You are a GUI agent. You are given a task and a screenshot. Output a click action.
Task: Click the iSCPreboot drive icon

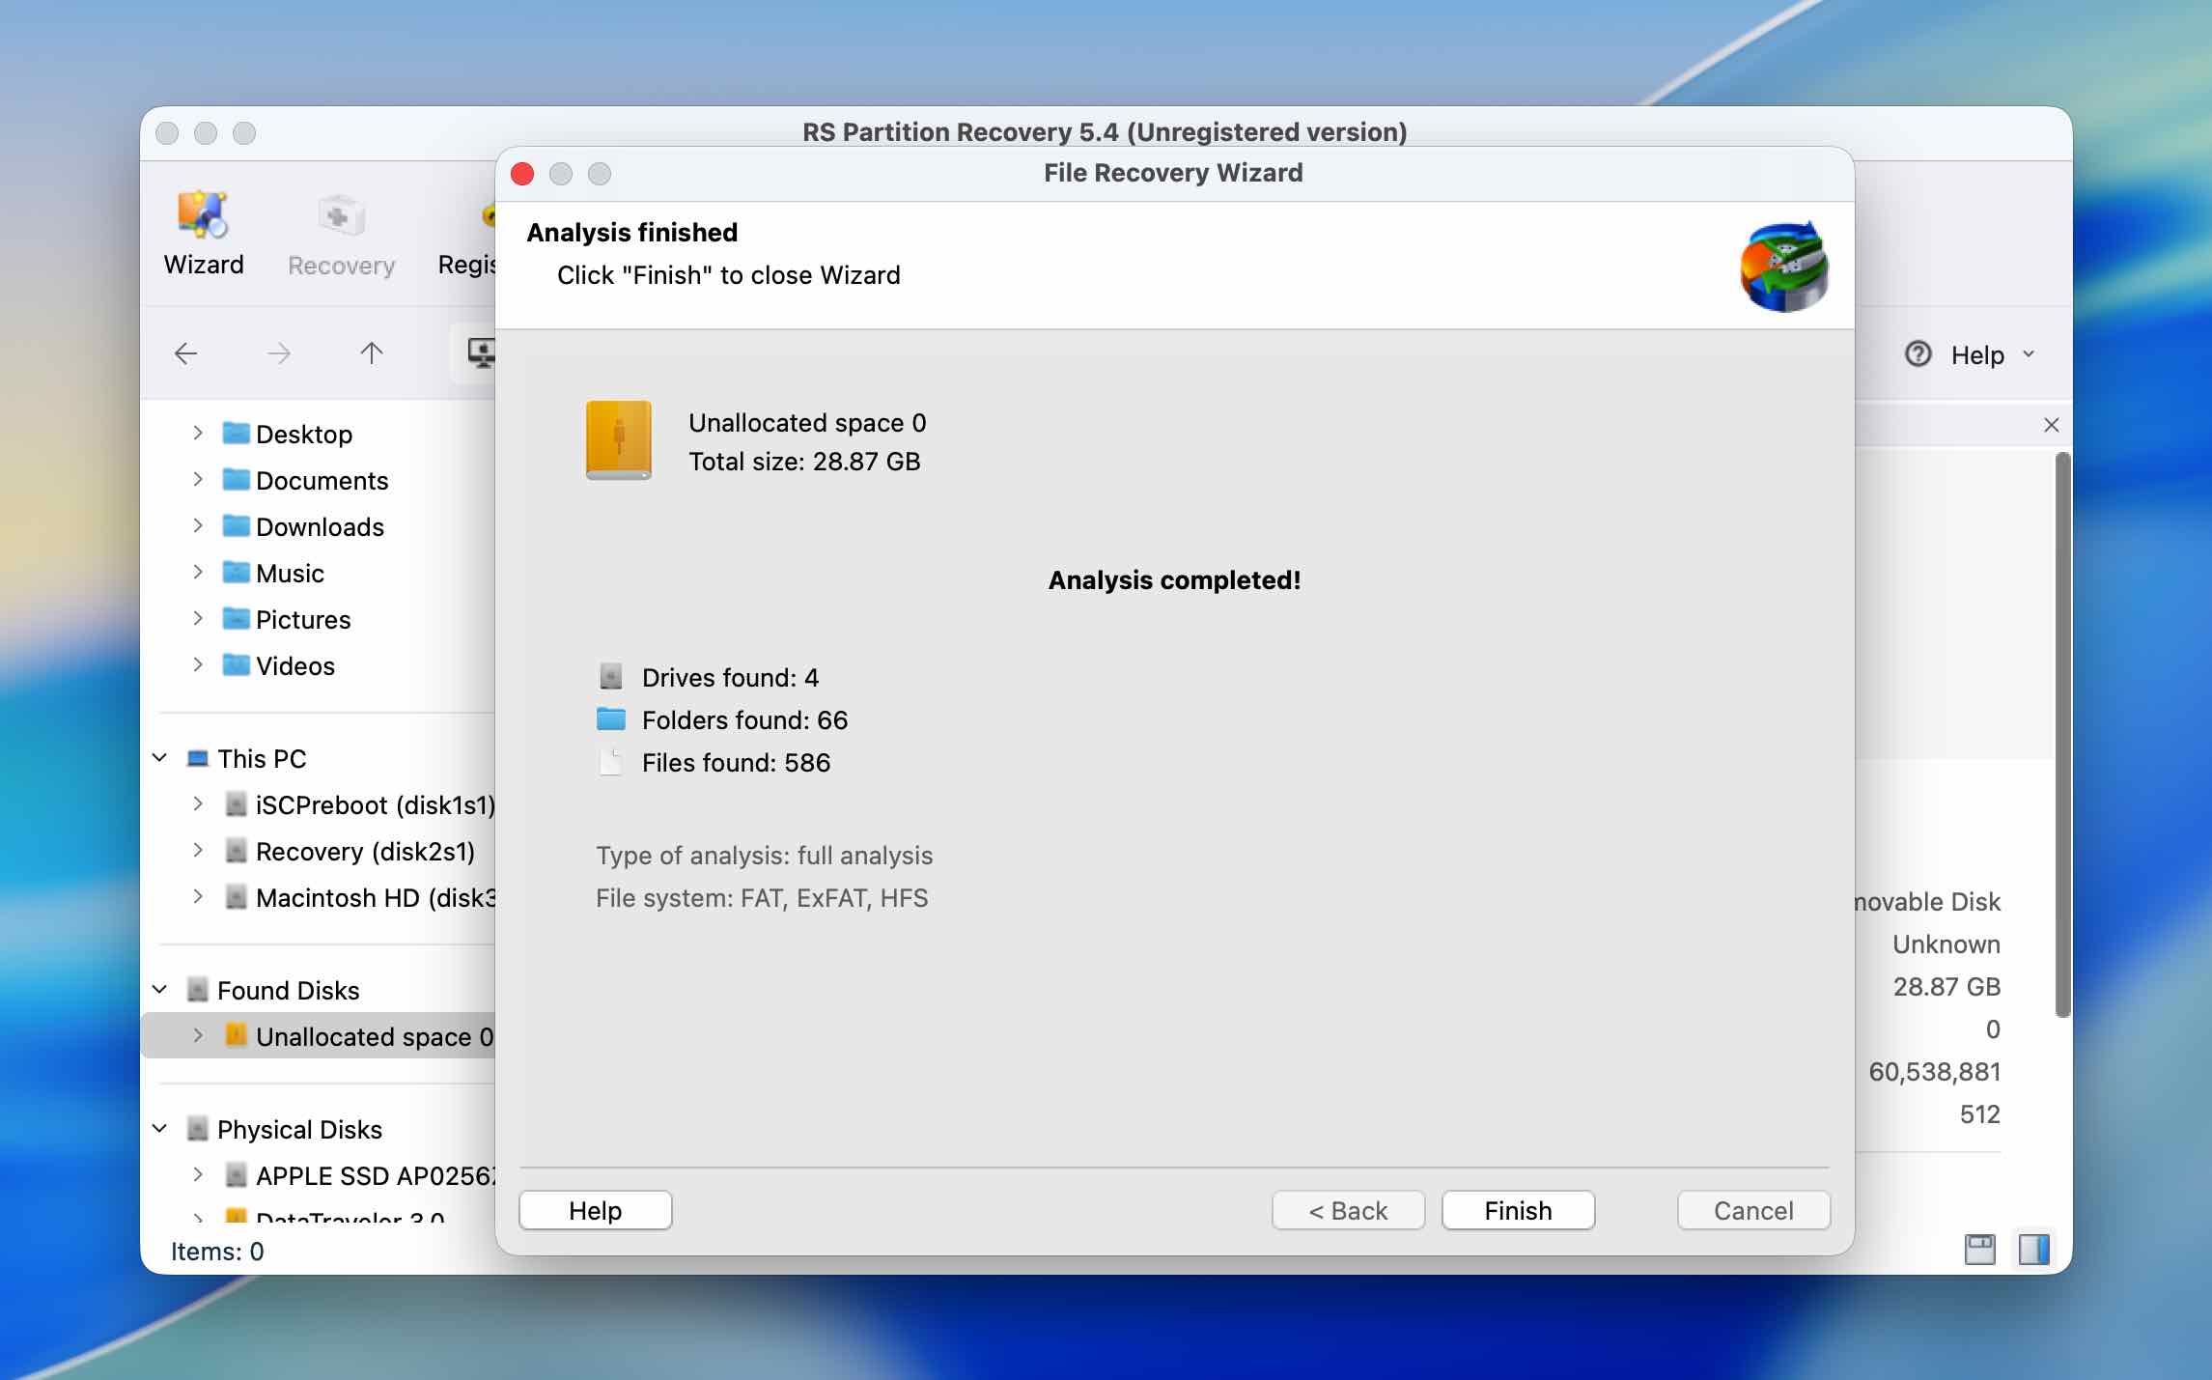[236, 803]
